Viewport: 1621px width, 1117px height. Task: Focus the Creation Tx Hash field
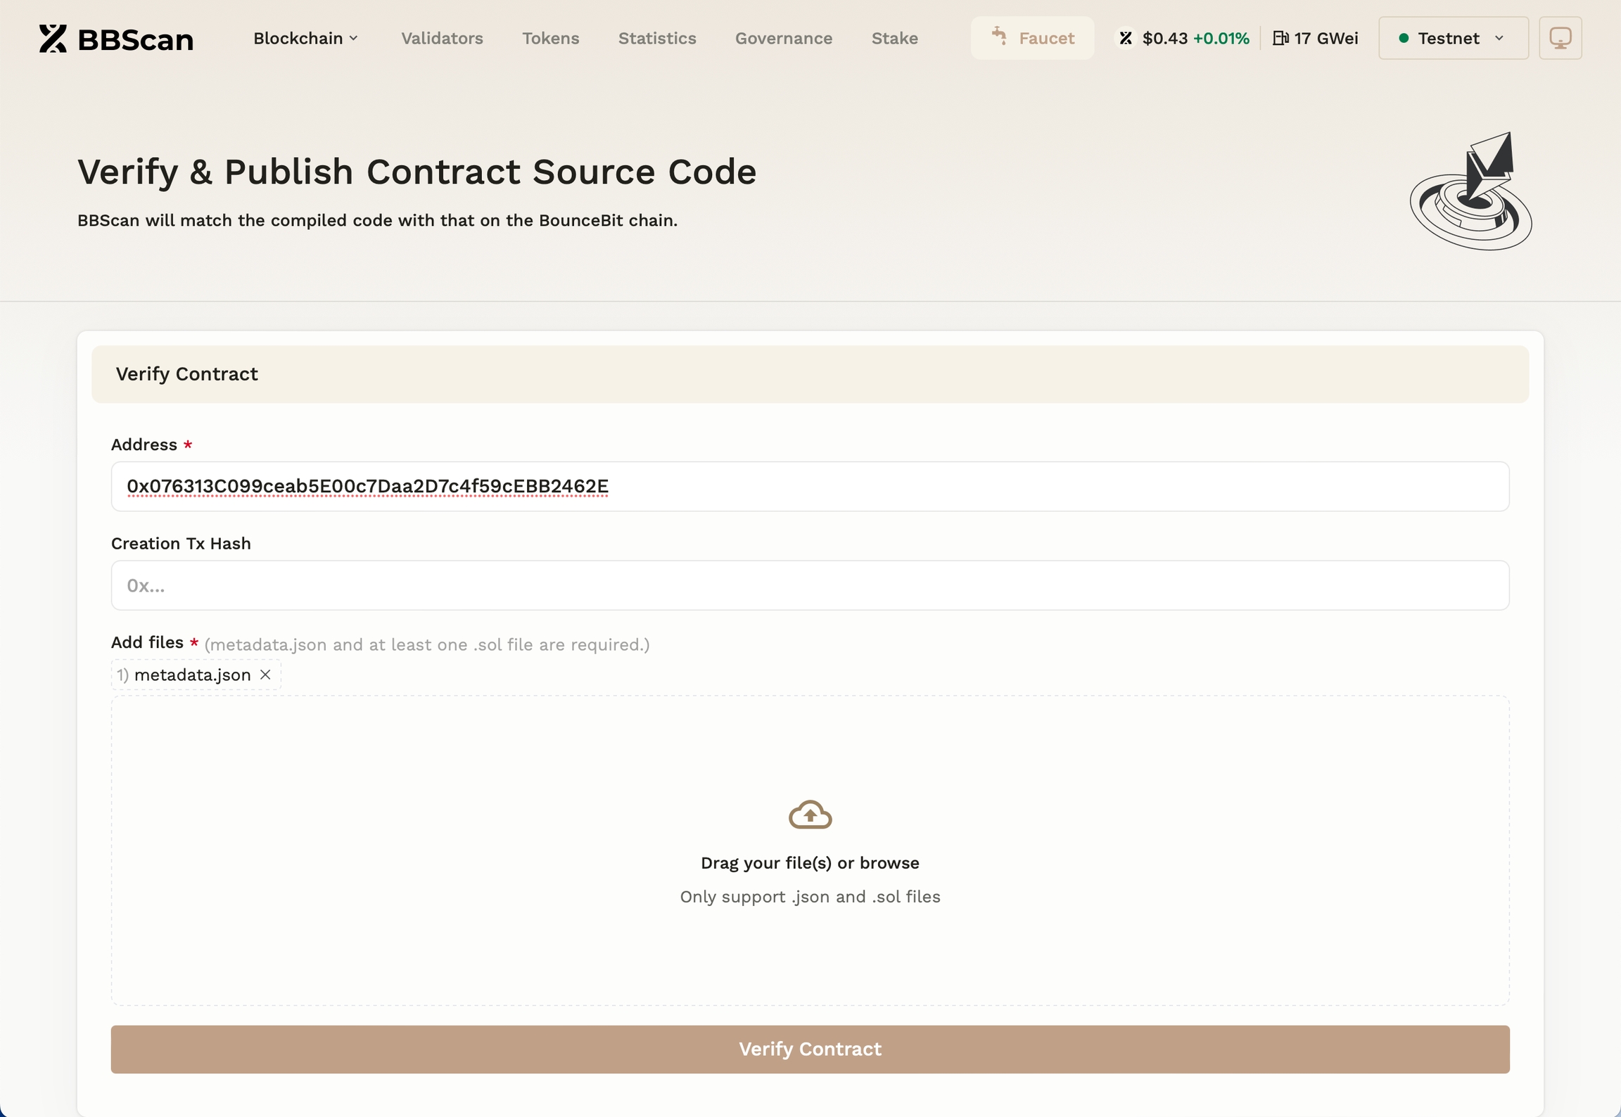[x=810, y=585]
